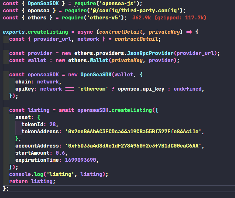Click the accountAddress property key
The height and width of the screenshot is (198, 235).
tap(37, 146)
